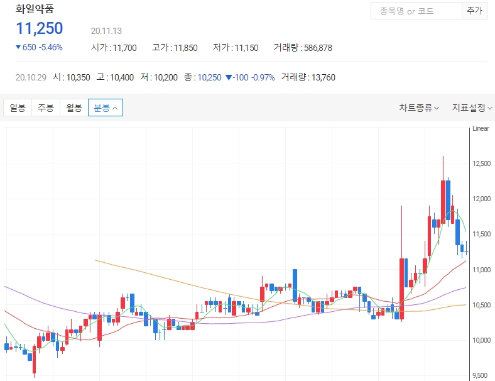The height and width of the screenshot is (381, 495).
Task: Click the hover date 20.10.29
Action: coord(31,77)
